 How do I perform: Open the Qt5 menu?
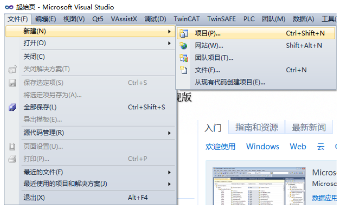click(98, 19)
